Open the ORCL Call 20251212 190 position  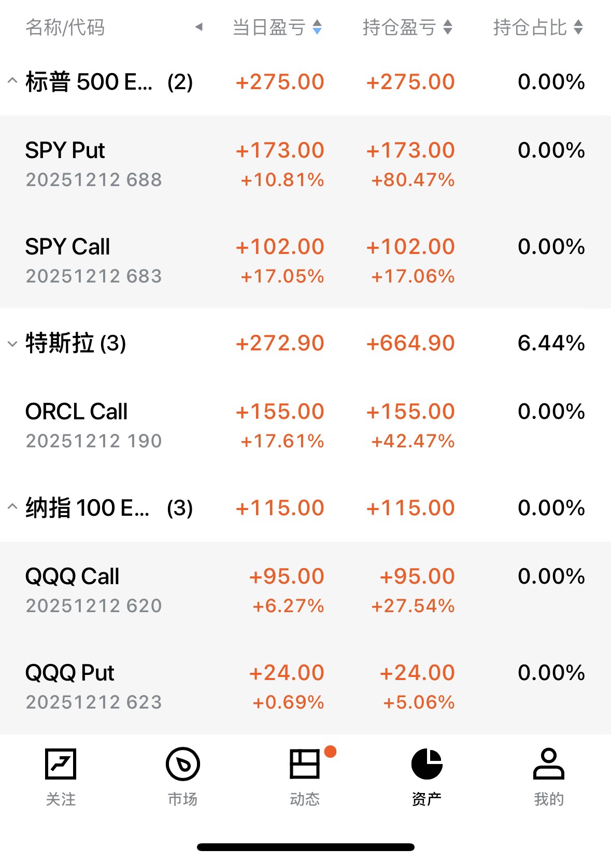[x=93, y=425]
